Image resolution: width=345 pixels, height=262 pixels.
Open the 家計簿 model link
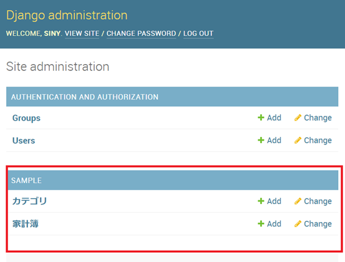(26, 224)
